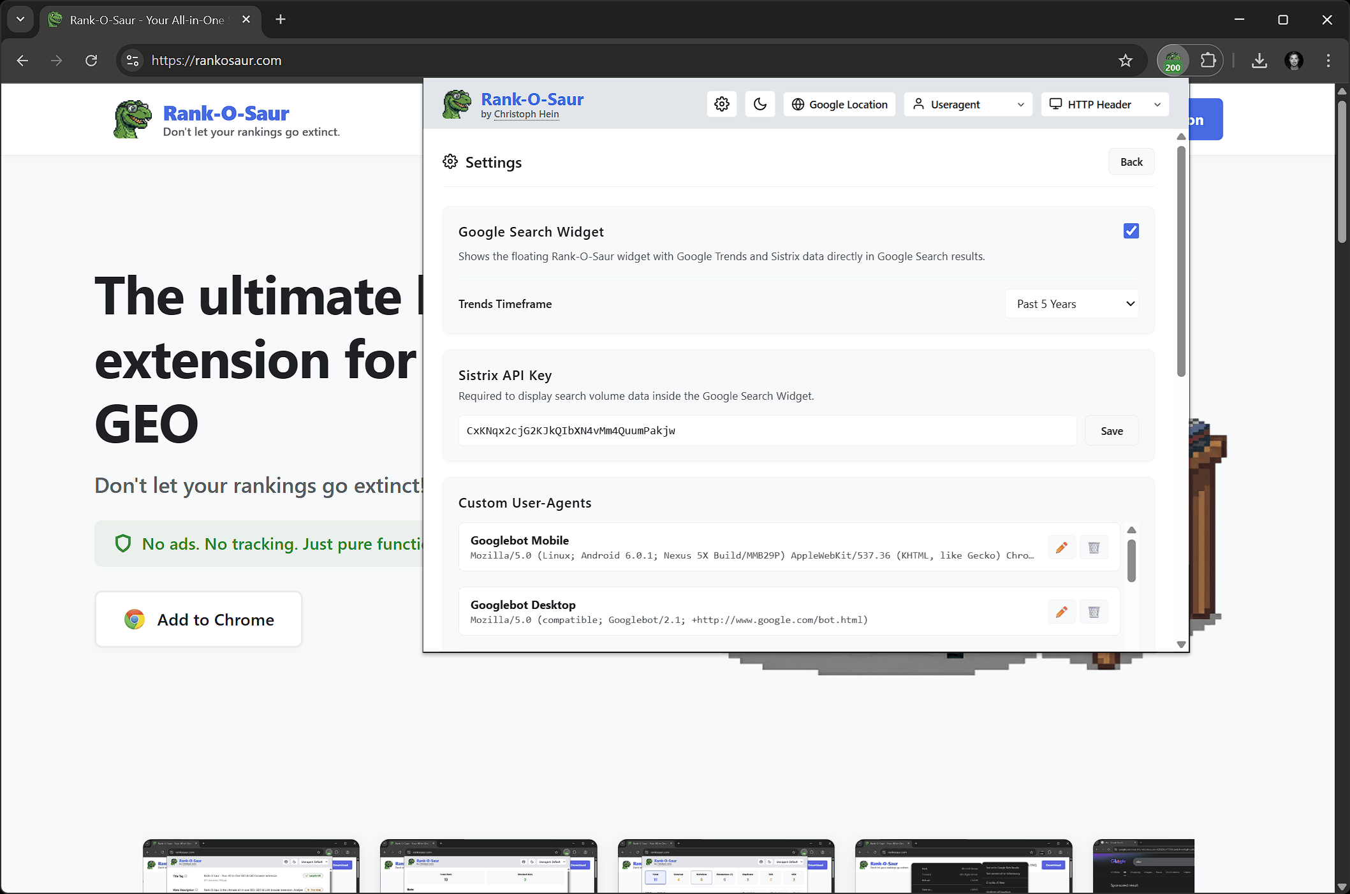This screenshot has width=1350, height=894.
Task: Click the Rank-O-Saur browser tab
Action: coord(147,20)
